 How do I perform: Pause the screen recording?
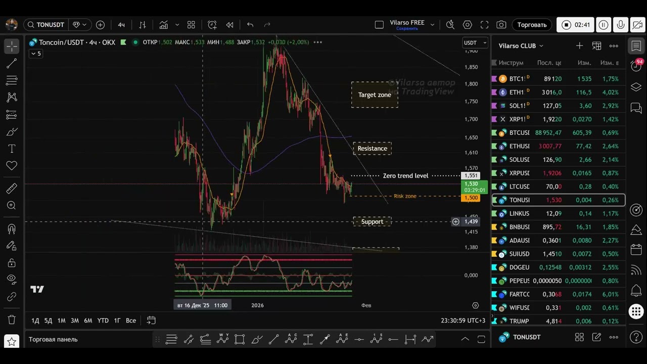(x=604, y=25)
